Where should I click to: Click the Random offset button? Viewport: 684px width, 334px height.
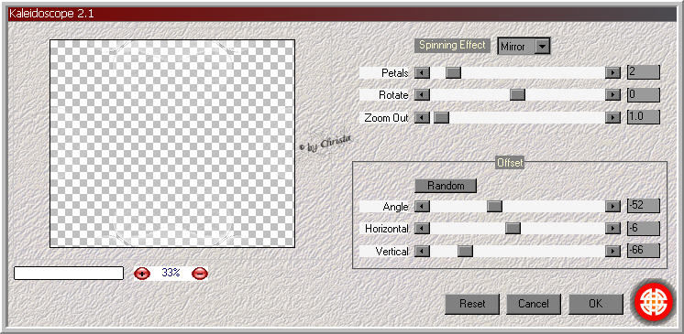tap(446, 186)
